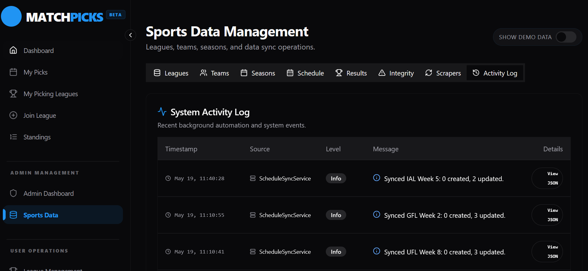588x271 pixels.
Task: Click info circle icon beside IAL Week 5 message
Action: pos(377,178)
